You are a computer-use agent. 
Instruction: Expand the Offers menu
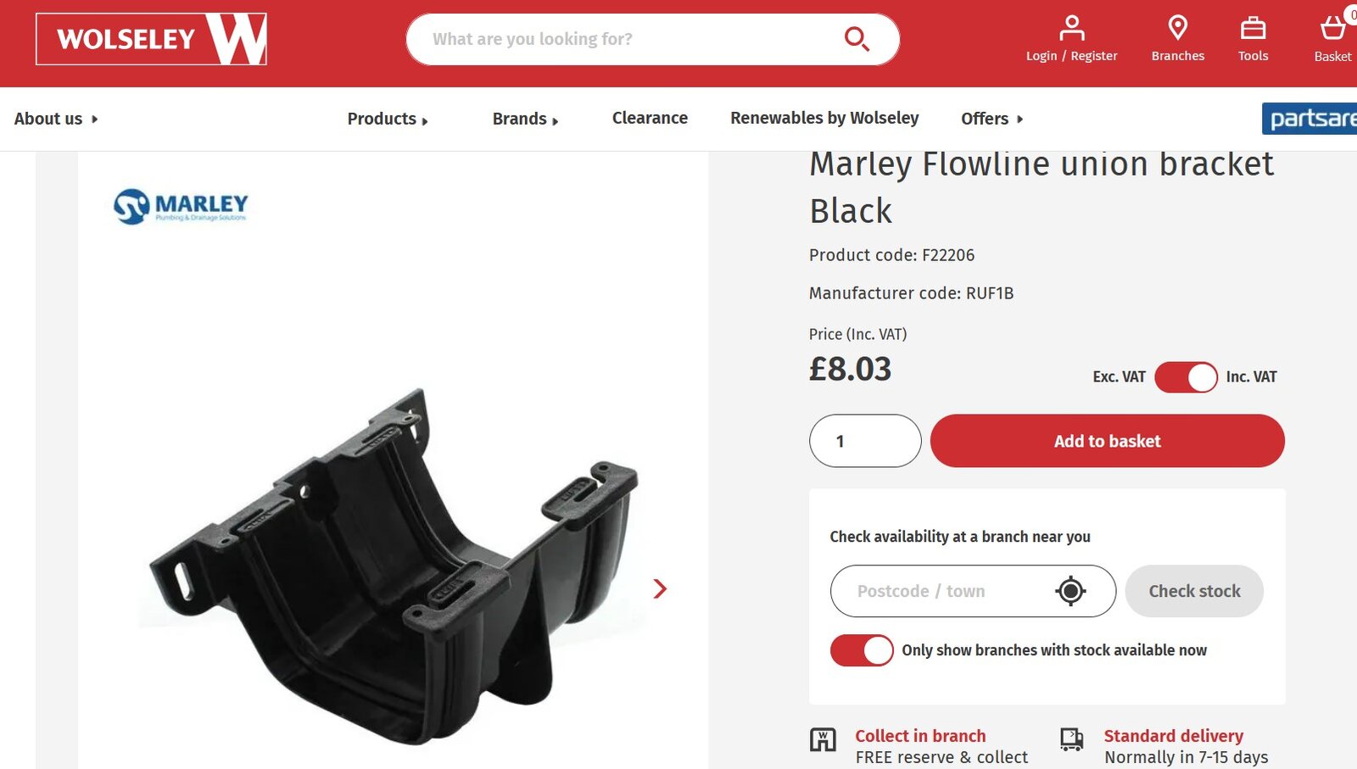point(992,119)
